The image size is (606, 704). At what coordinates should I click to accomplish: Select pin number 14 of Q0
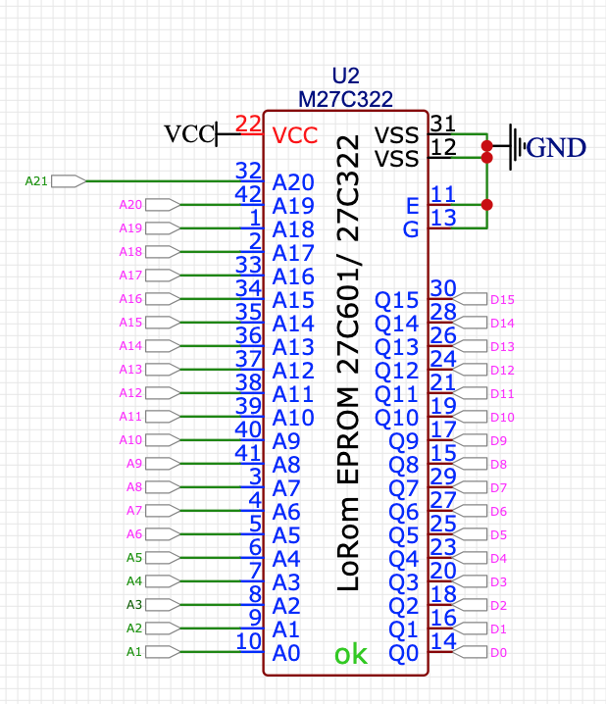click(x=443, y=641)
